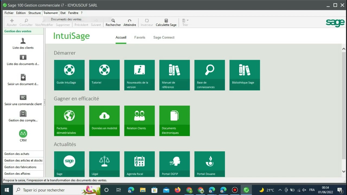Screen dimensions: 347x195
Task: Click the volume muted tray icon
Action: pos(304,190)
